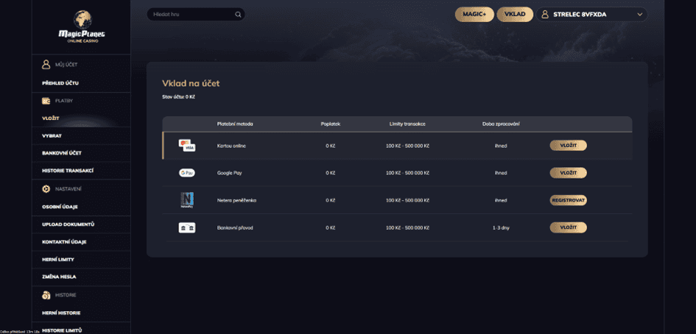The height and width of the screenshot is (334, 696).
Task: Open Změna hesla in sidebar
Action: [x=59, y=277]
